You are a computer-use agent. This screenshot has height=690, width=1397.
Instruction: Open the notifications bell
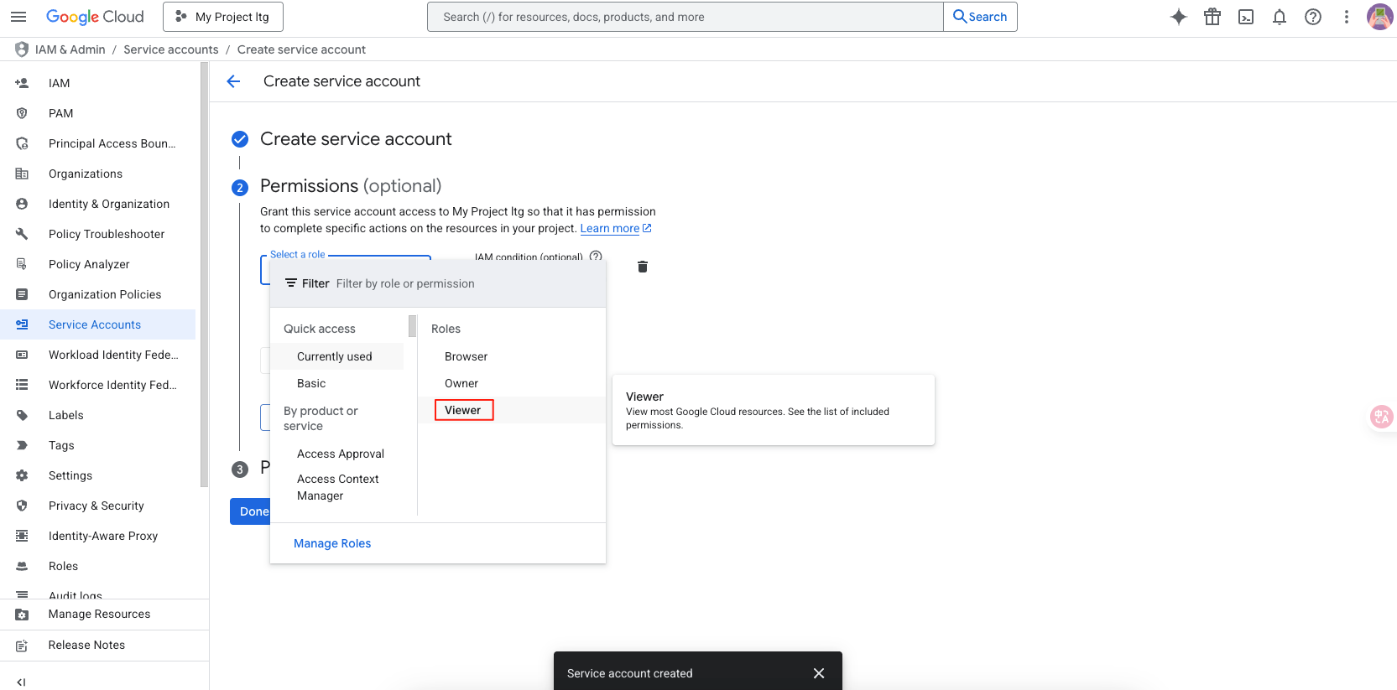tap(1280, 17)
